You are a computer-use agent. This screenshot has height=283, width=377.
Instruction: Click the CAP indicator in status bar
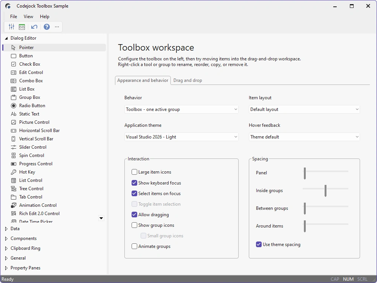tap(335, 279)
